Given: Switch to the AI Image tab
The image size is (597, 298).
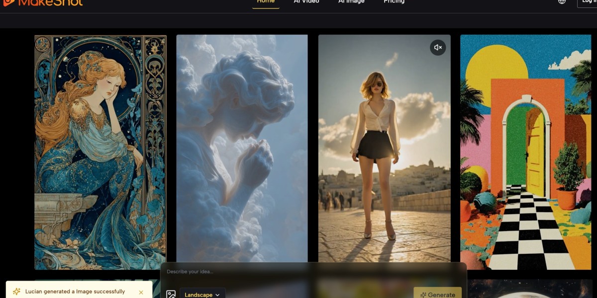Looking at the screenshot, I should pos(351,1).
